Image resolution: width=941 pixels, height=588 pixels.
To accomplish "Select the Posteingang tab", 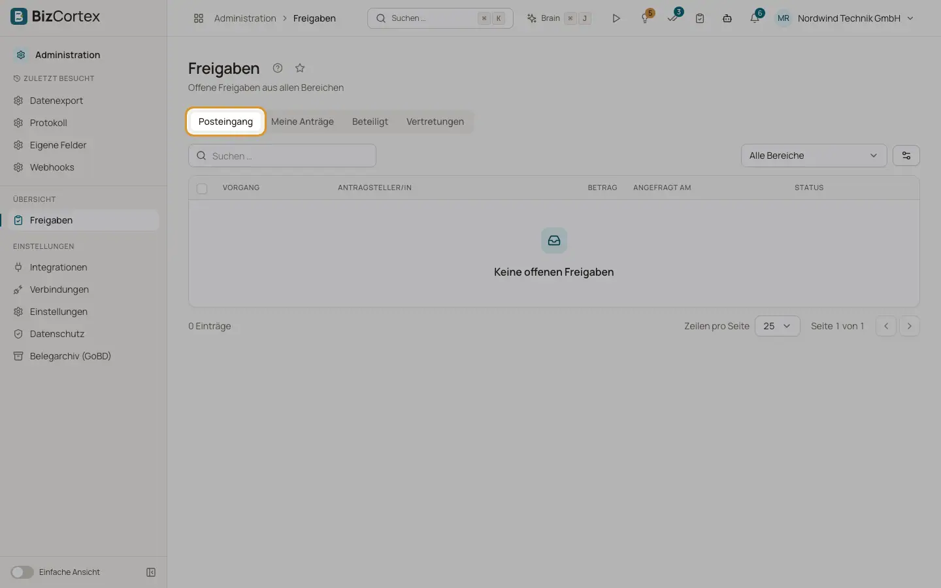I will tap(225, 122).
